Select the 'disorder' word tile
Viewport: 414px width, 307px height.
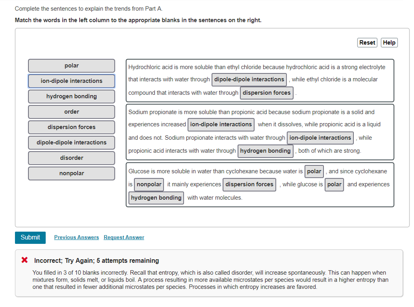pos(71,158)
